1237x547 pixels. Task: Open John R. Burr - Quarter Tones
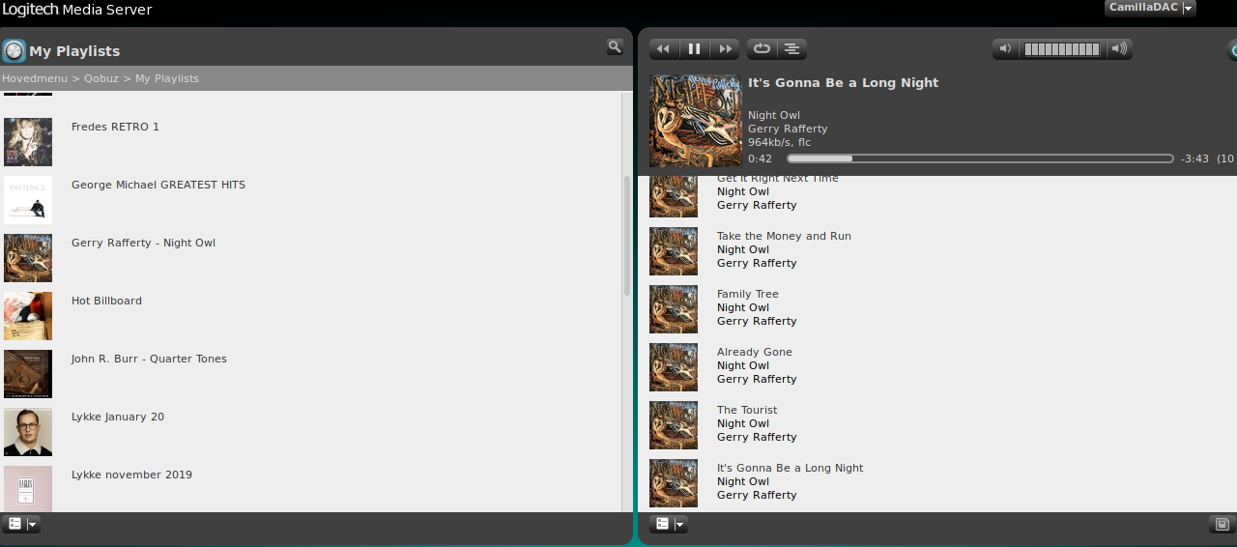149,359
